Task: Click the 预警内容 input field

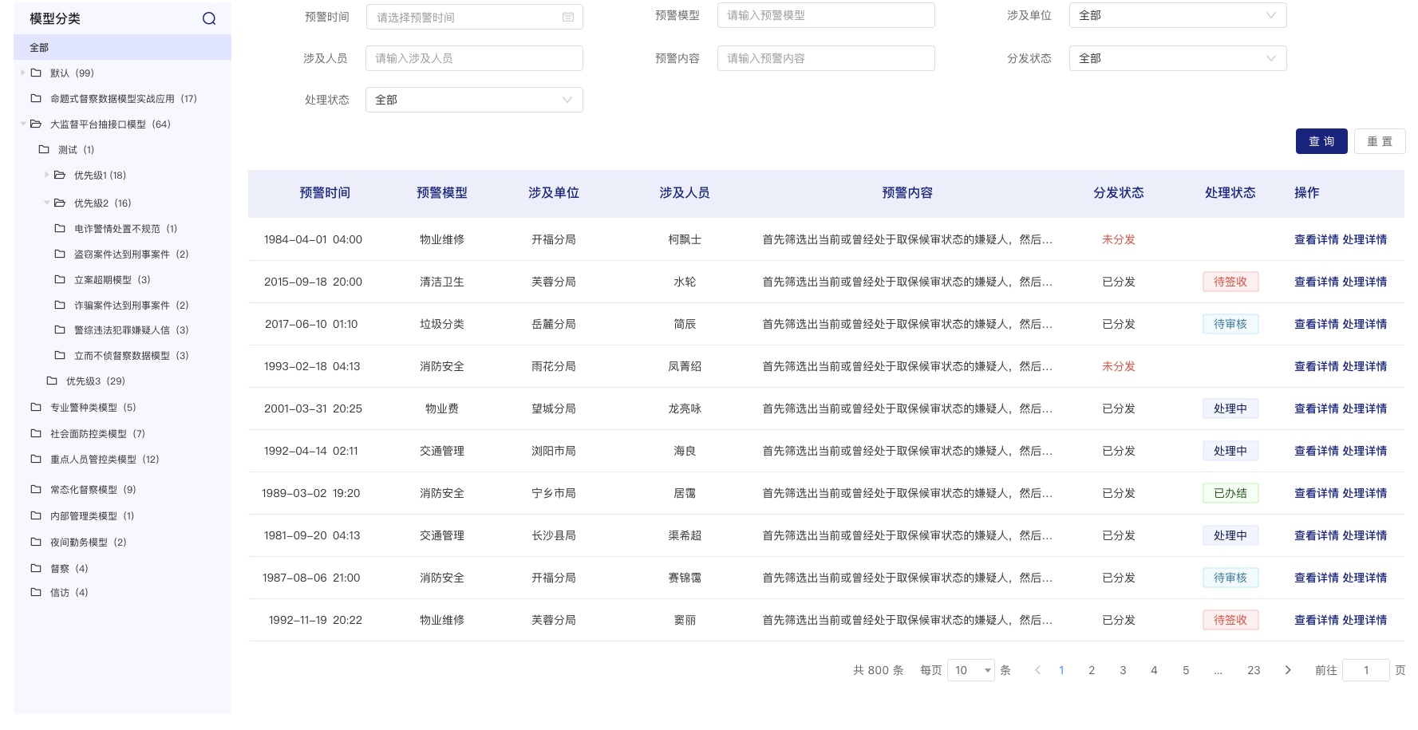Action: click(826, 58)
